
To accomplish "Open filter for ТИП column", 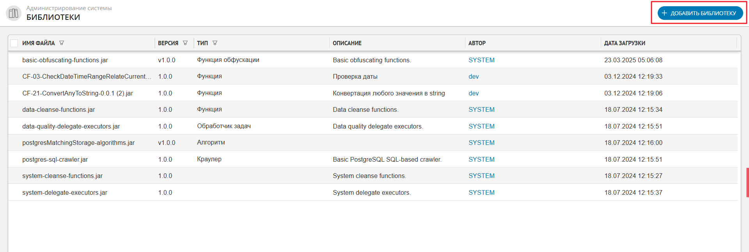I will click(215, 43).
